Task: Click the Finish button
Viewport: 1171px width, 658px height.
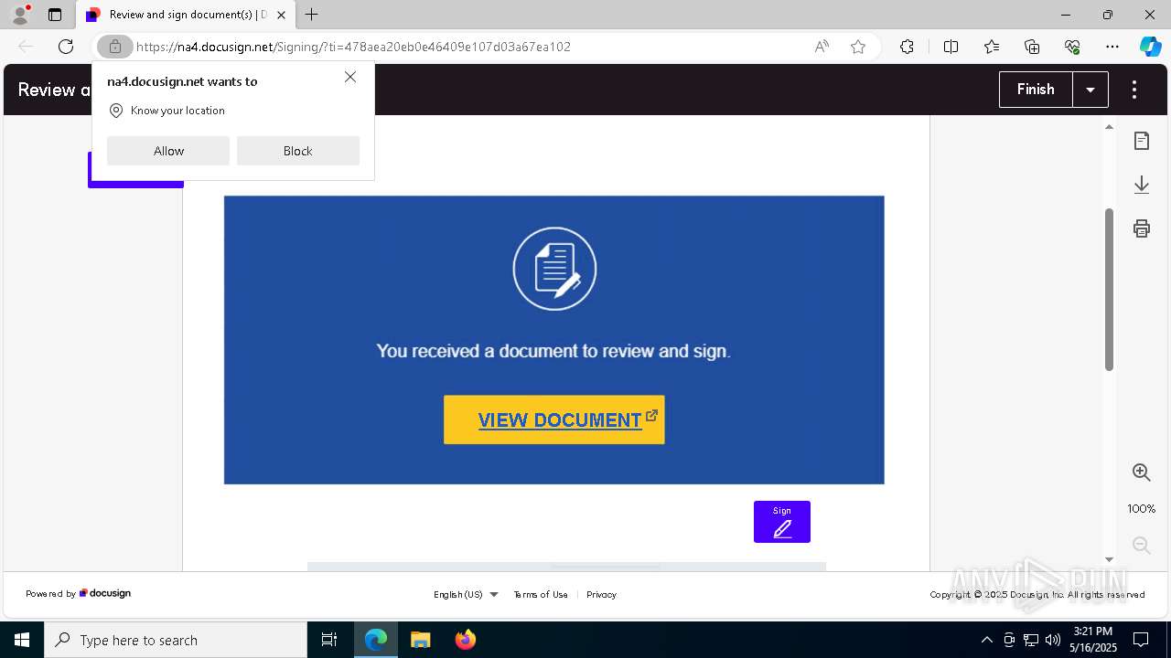Action: point(1036,90)
